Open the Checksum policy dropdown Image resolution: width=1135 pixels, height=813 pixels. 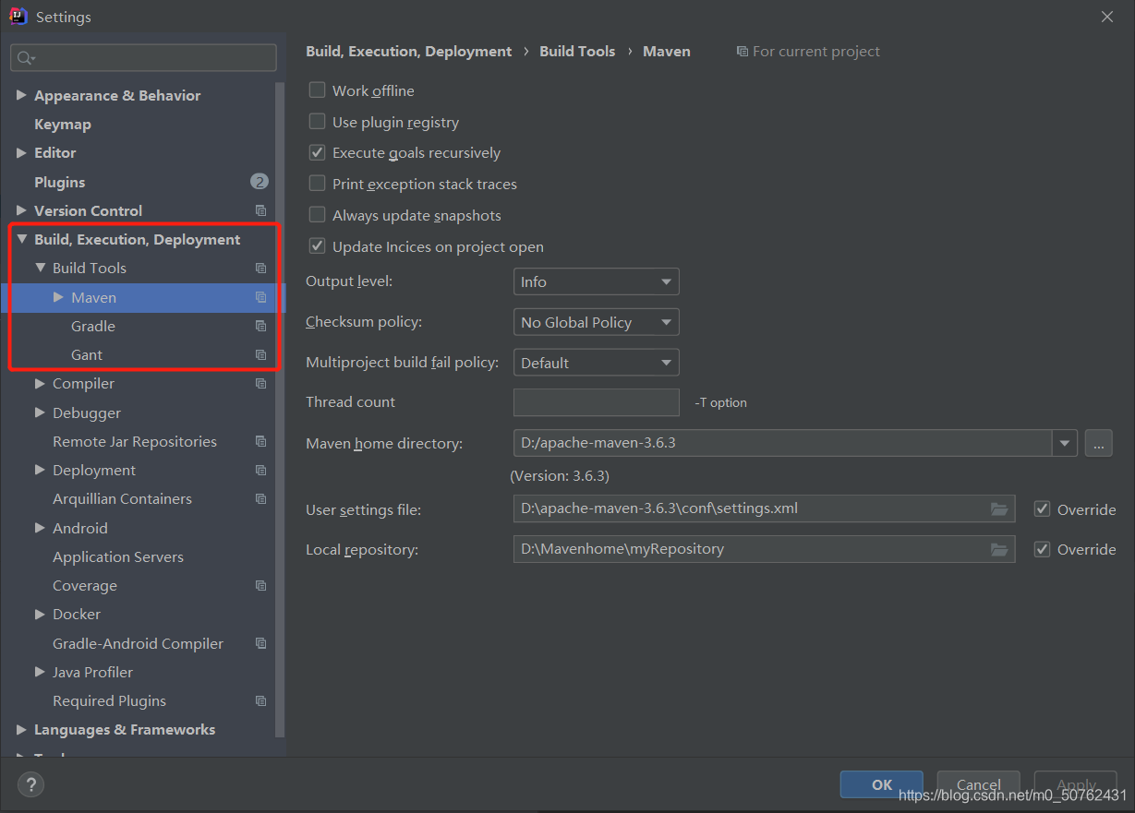[x=596, y=322]
